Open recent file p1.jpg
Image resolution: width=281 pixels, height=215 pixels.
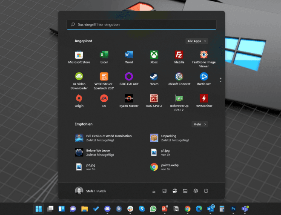point(160,152)
